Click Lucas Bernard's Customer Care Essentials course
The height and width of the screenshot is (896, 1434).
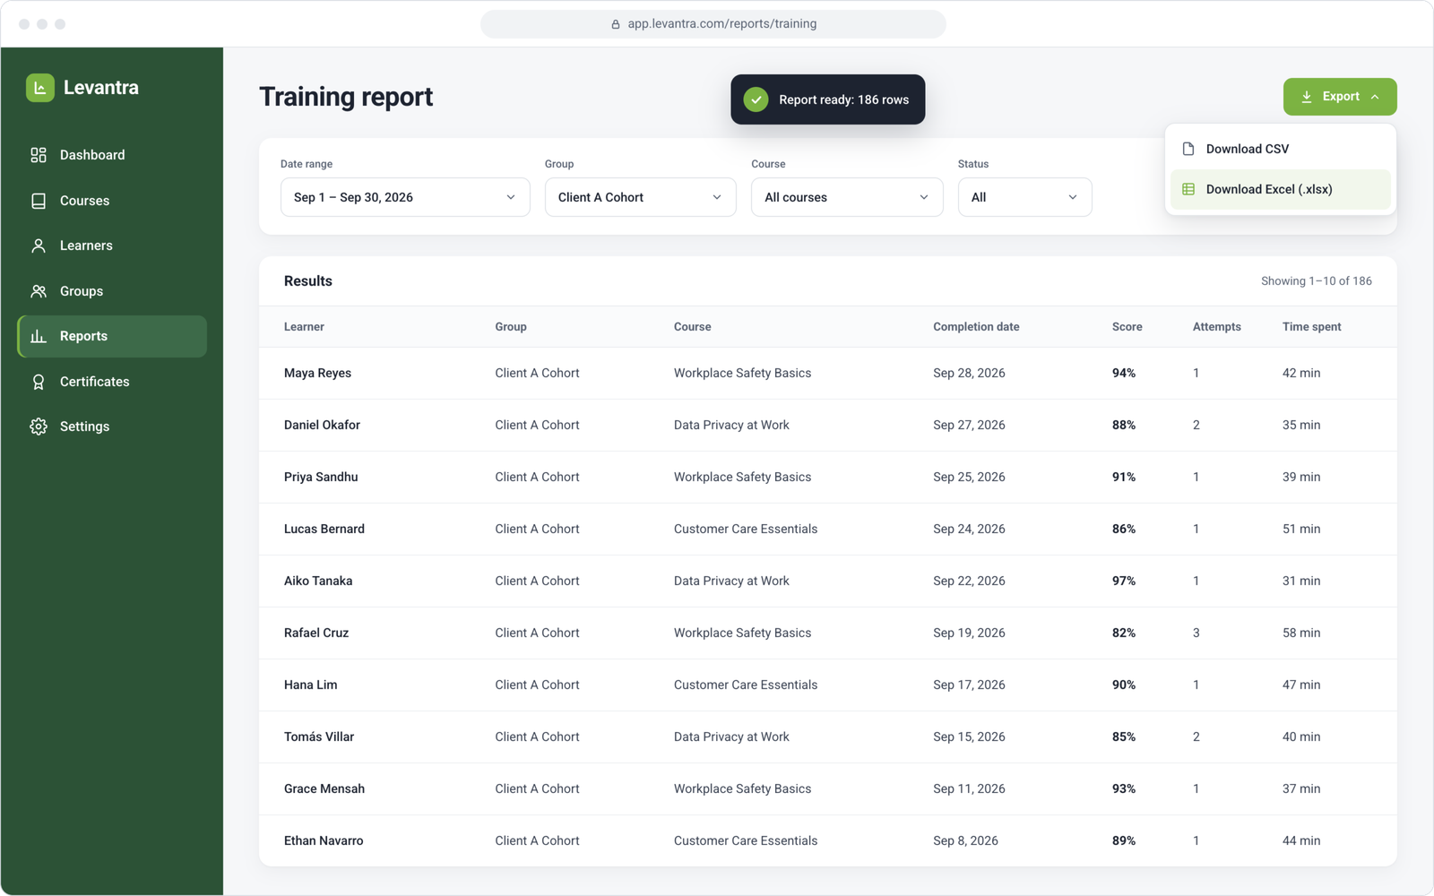coord(746,530)
